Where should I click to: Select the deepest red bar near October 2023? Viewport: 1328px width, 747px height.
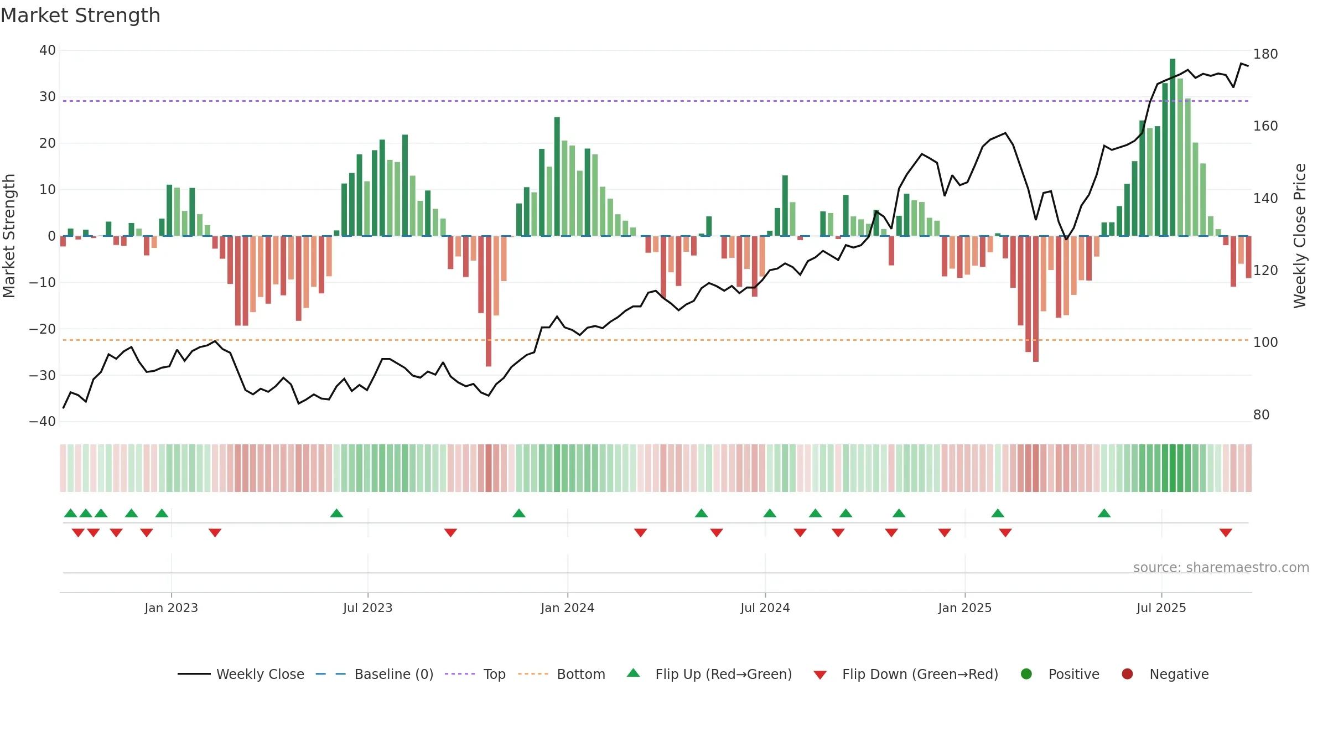(x=489, y=301)
